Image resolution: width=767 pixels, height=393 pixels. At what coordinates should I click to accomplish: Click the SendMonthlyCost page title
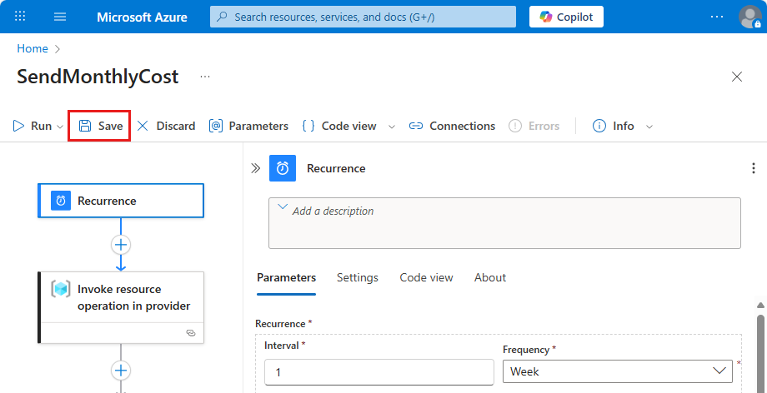[98, 77]
